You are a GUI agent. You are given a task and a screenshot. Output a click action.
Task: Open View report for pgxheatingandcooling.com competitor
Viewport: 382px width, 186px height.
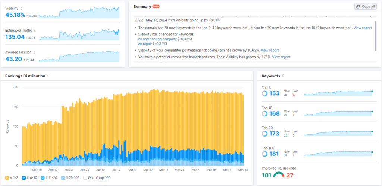pos(270,50)
